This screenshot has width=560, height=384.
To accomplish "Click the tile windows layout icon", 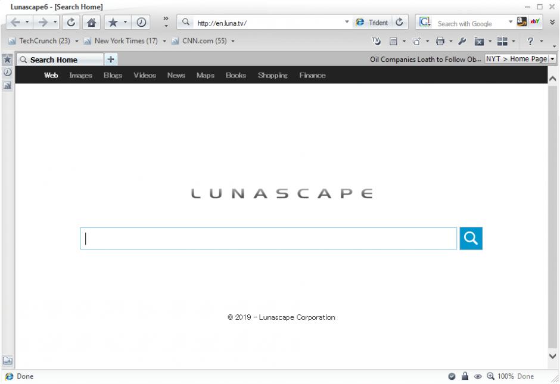I will [502, 42].
